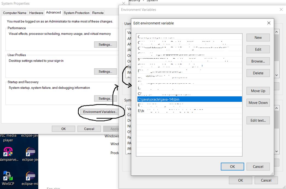Select the System Protection tab
Viewport: 286px width, 189px height.
click(x=76, y=13)
